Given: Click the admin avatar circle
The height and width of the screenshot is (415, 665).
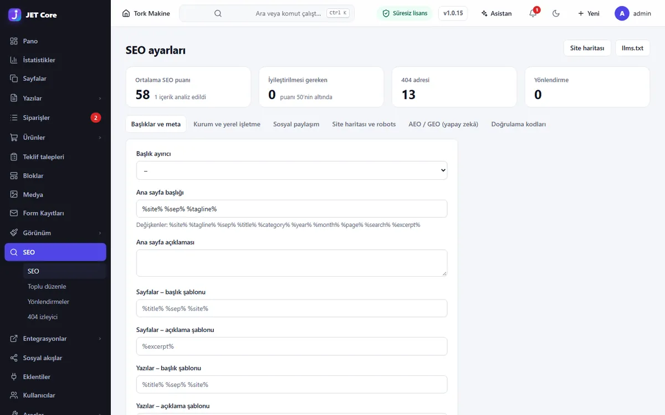Looking at the screenshot, I should pos(622,13).
